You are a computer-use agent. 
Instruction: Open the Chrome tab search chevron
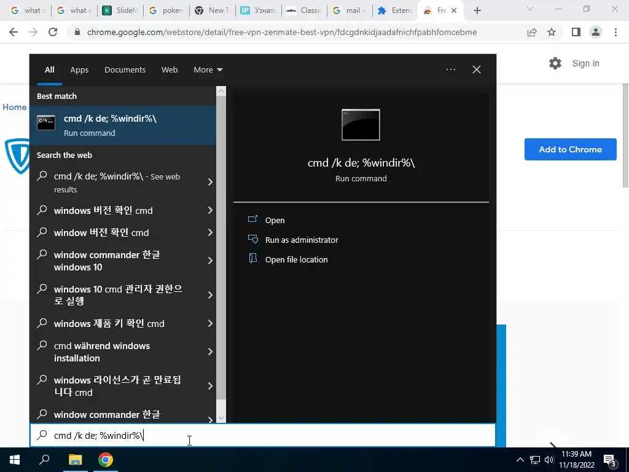coord(530,9)
